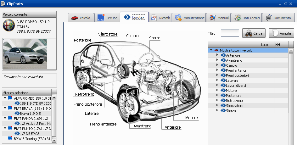This screenshot has width=297, height=145.
Task: Click the Avantreno label on car diagram
Action: [x=143, y=126]
